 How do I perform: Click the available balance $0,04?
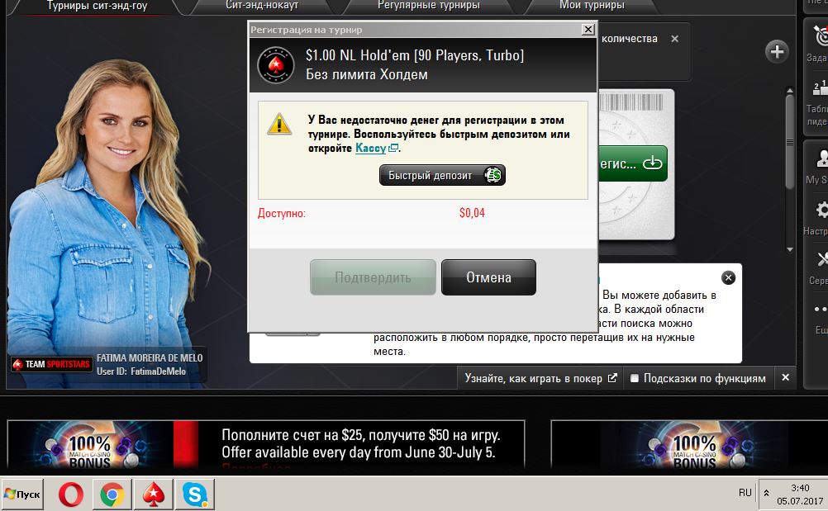(472, 213)
